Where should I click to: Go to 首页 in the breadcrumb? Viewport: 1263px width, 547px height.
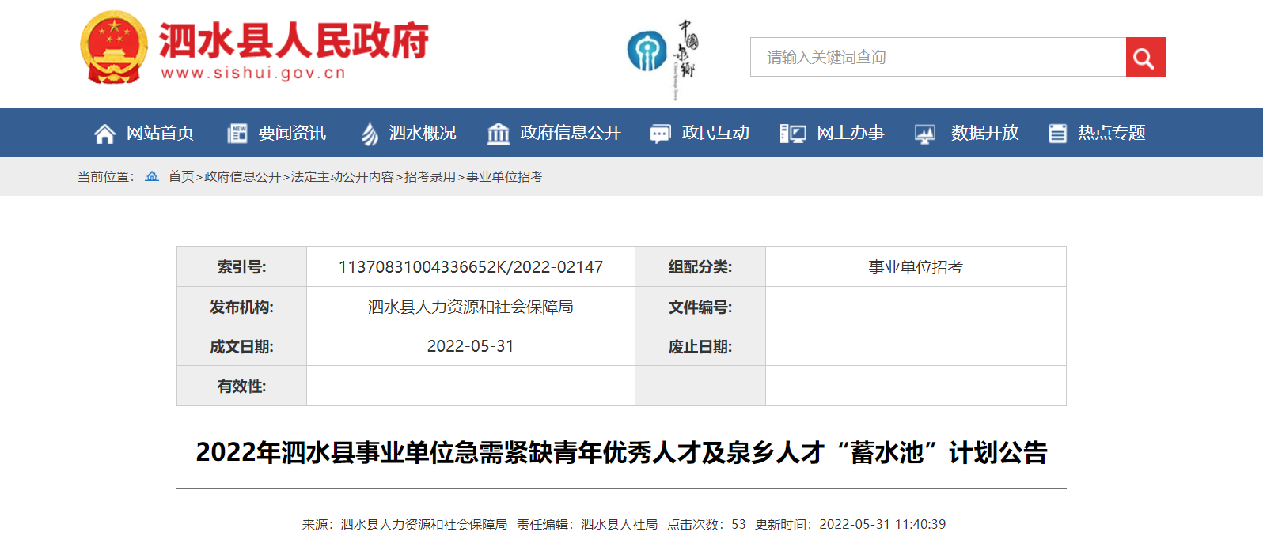point(181,177)
